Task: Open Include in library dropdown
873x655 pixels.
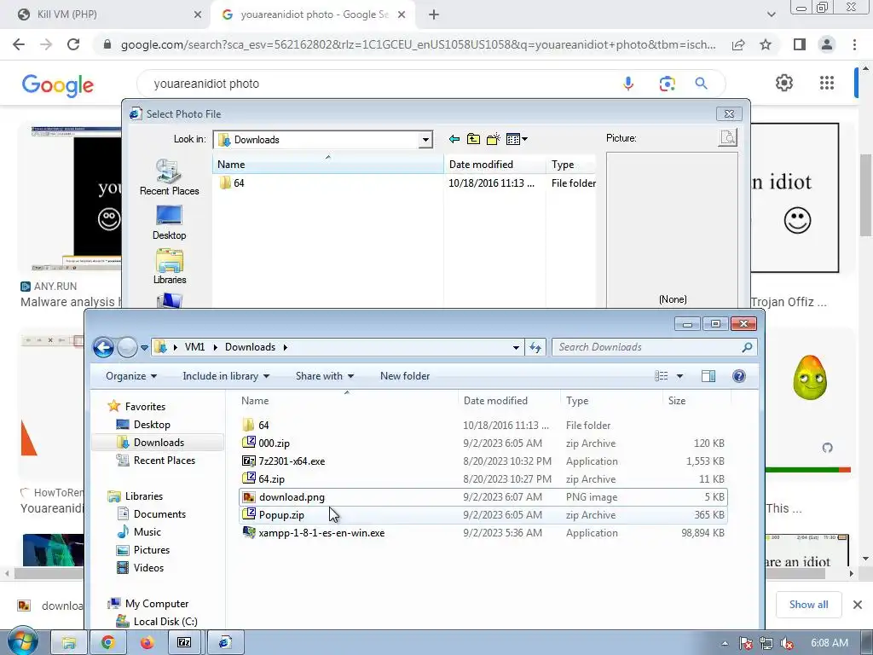Action: (x=226, y=376)
